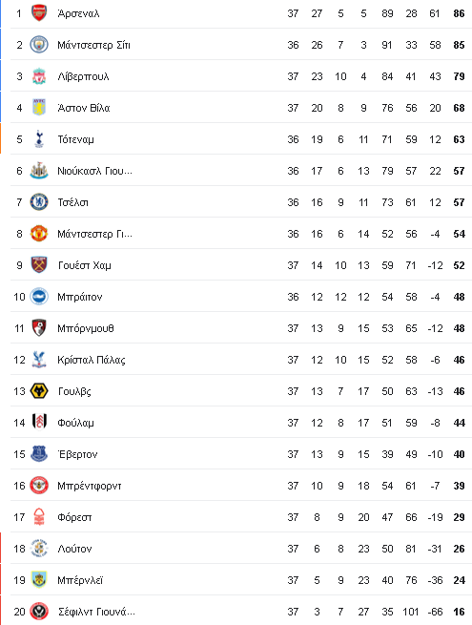Click the Φόρεστ team name
The image size is (472, 625).
pos(74,517)
